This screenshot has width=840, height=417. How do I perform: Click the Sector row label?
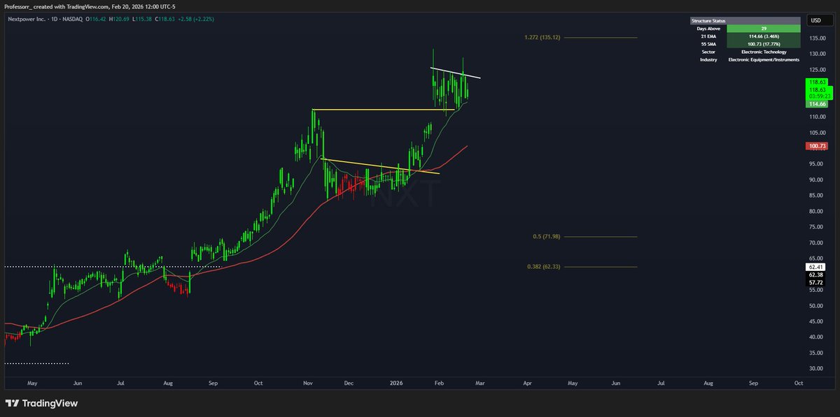tap(708, 52)
